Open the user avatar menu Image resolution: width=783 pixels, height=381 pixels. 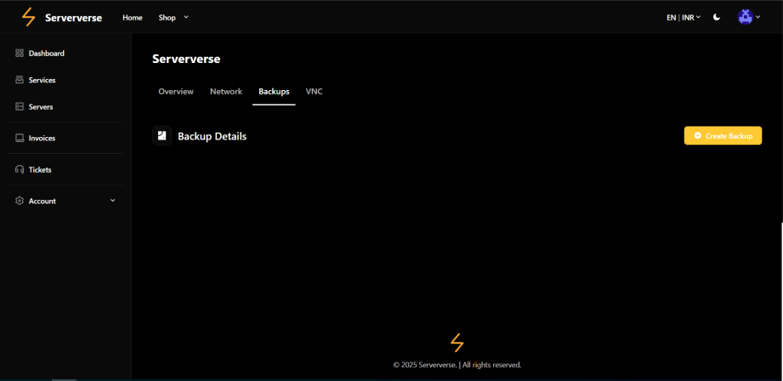(x=745, y=17)
